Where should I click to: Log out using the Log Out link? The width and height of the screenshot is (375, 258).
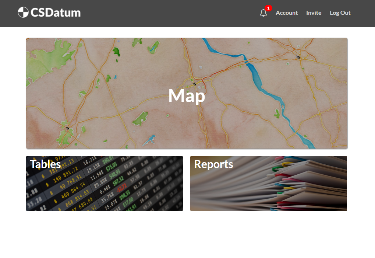(x=340, y=13)
